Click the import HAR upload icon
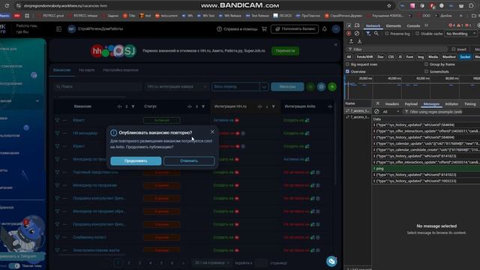Screen dimensions: 480x270 point(351,41)
